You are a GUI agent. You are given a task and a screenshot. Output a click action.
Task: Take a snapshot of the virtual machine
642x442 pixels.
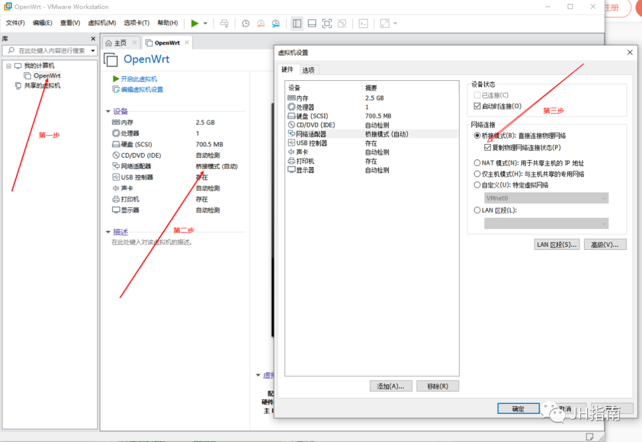pos(246,23)
